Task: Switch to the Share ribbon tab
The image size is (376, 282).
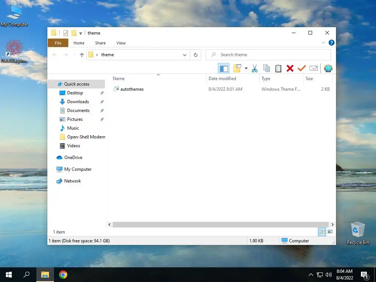Action: [100, 43]
